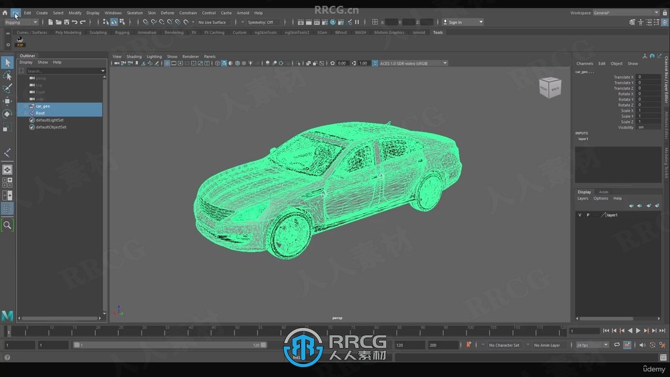Click the exposure value field 0.00
This screenshot has height=377, width=670.
pos(342,63)
